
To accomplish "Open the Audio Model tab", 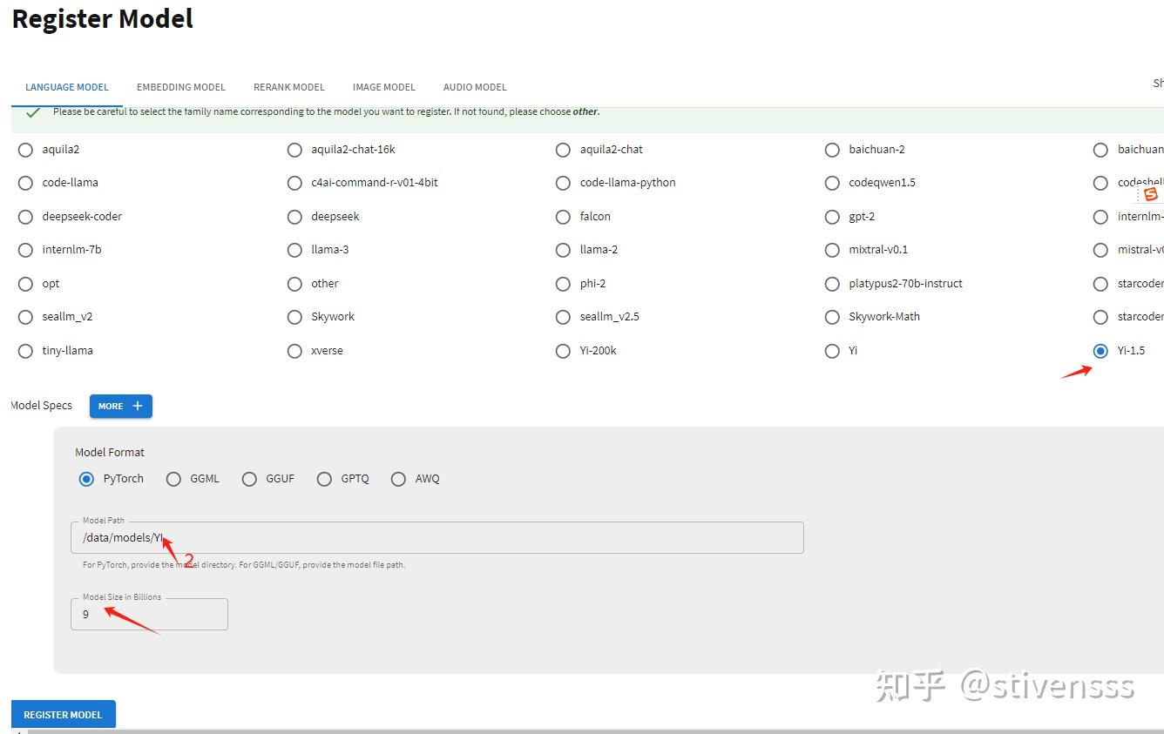I will pyautogui.click(x=475, y=87).
